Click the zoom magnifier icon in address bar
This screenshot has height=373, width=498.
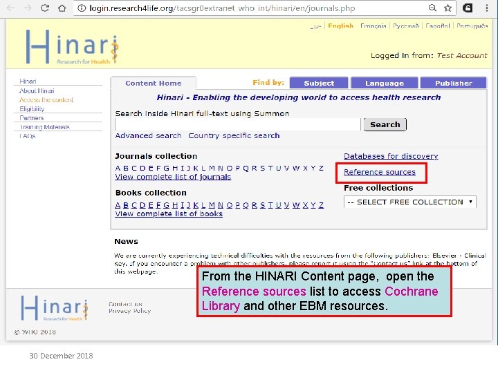(432, 8)
